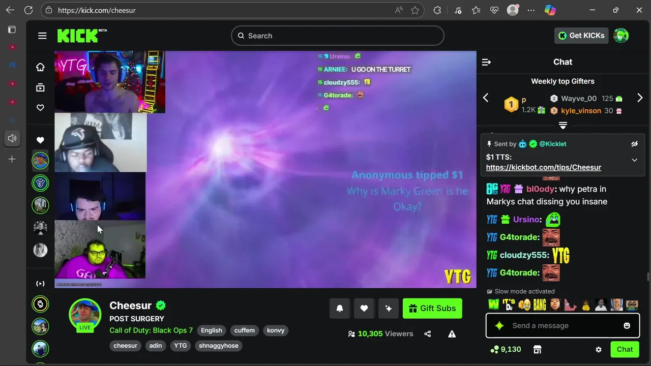Open the Following outline heart sidebar icon

40,108
